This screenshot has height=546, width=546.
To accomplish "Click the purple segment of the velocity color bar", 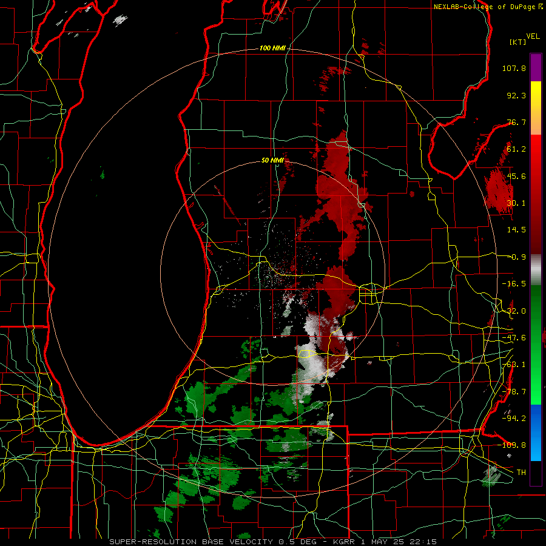I will point(536,67).
